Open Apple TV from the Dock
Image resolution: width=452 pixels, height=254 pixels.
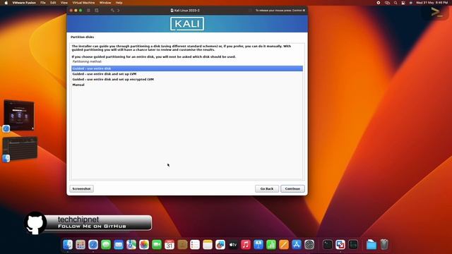[233, 245]
